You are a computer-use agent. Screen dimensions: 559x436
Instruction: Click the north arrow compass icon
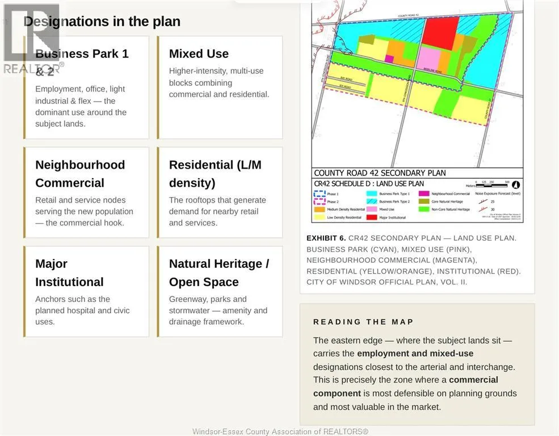[x=516, y=185]
